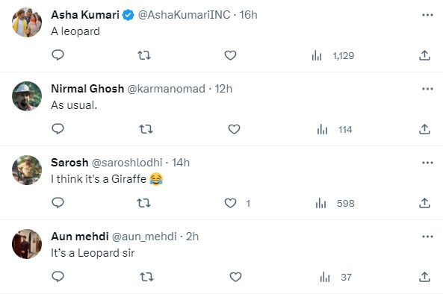Open more options on Asha Kumari's tweet

pyautogui.click(x=427, y=15)
